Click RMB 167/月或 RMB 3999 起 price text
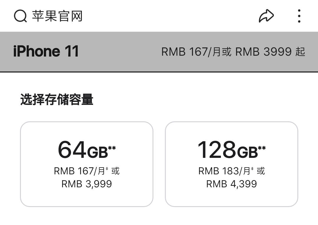 click(233, 52)
